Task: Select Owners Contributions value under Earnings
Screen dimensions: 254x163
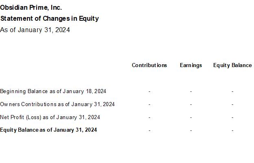Action: [x=191, y=104]
